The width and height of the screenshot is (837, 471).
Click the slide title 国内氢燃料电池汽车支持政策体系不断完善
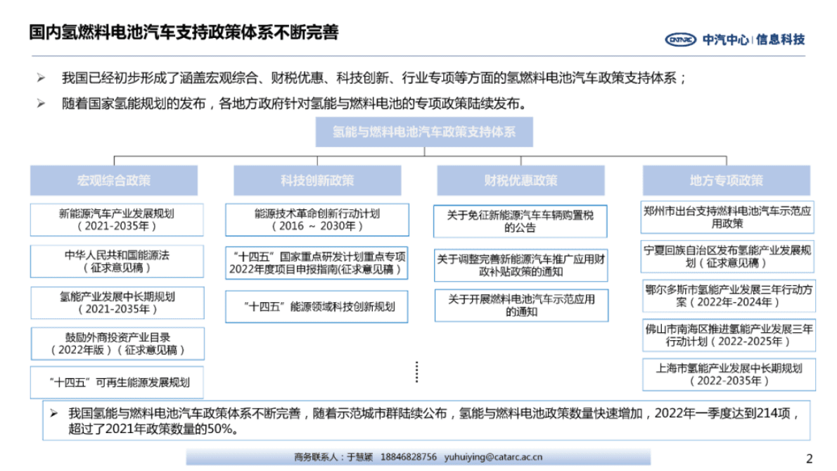[182, 30]
